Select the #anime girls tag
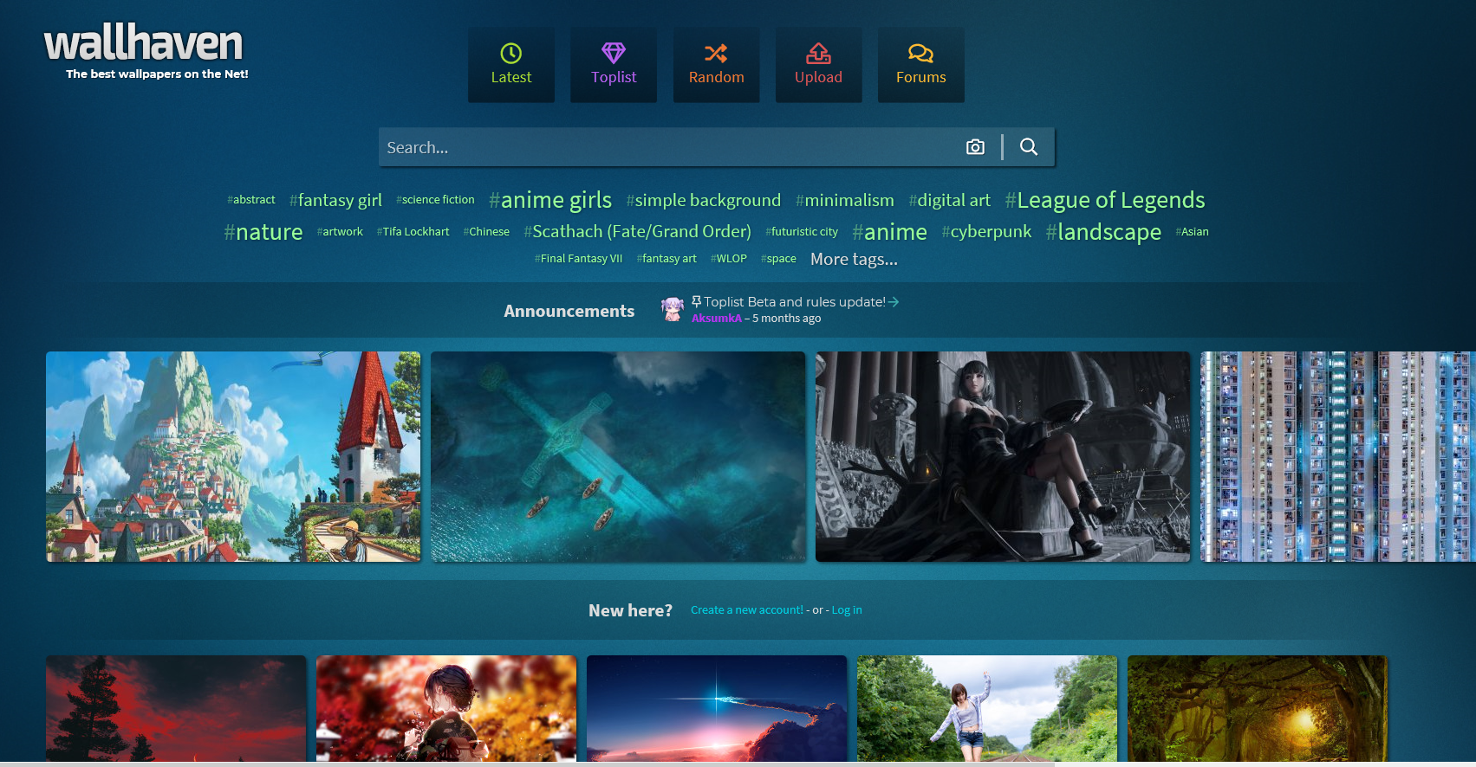Viewport: 1476px width, 767px height. pos(550,200)
